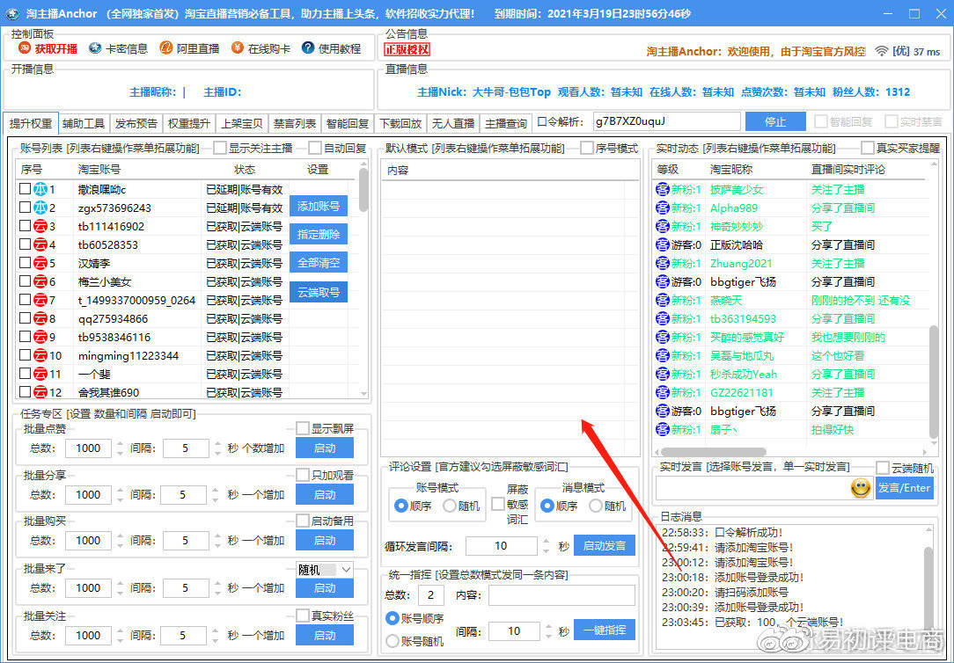Click the Taobao logo in the title bar
Image resolution: width=954 pixels, height=663 pixels.
click(11, 12)
